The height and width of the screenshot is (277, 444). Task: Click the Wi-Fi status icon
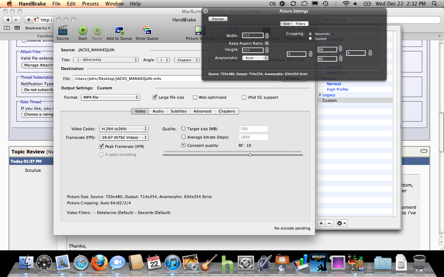(346, 4)
